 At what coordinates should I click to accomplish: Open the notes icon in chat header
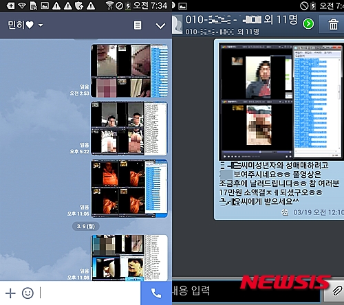pyautogui.click(x=138, y=25)
